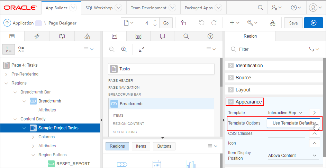Click the page lock icon
Screen dimensions: 326x168
184,23
